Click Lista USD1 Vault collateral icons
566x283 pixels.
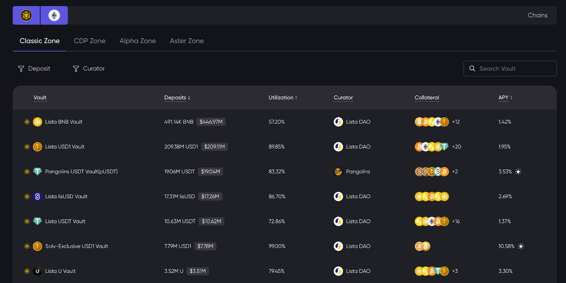click(x=432, y=147)
